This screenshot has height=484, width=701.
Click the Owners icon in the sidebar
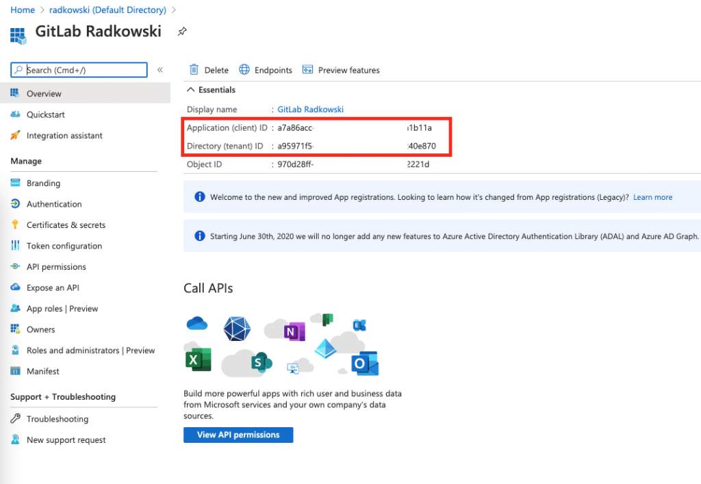[x=15, y=329]
